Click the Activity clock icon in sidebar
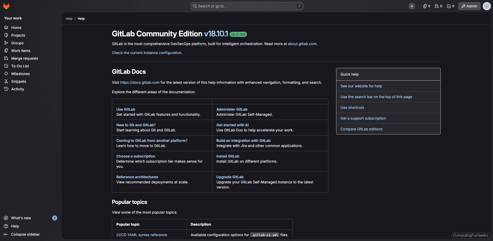This screenshot has height=241, width=493. click(6, 89)
